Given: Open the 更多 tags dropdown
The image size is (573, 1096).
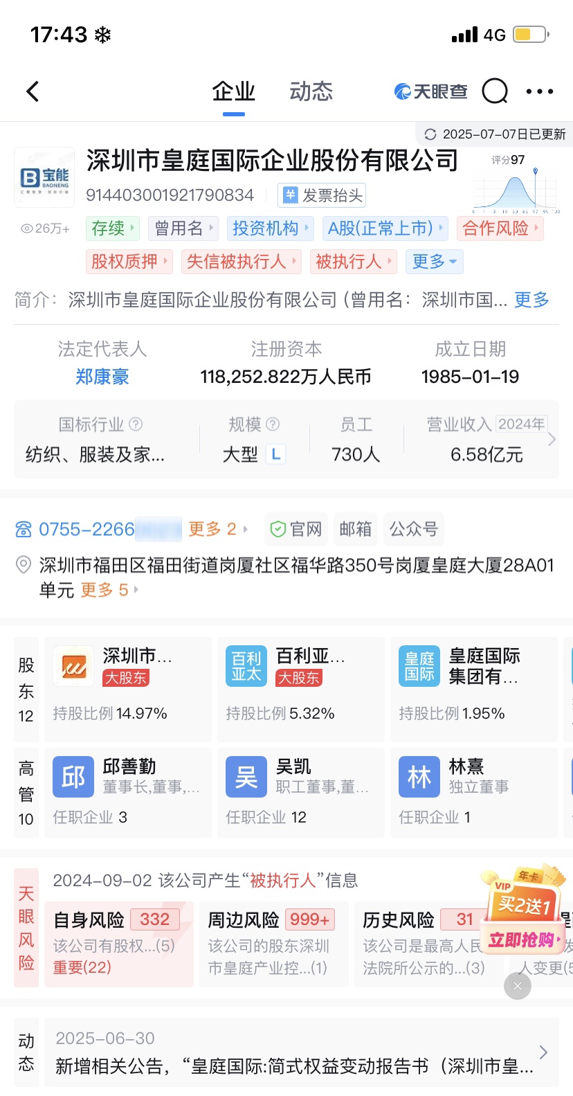Looking at the screenshot, I should click(434, 261).
